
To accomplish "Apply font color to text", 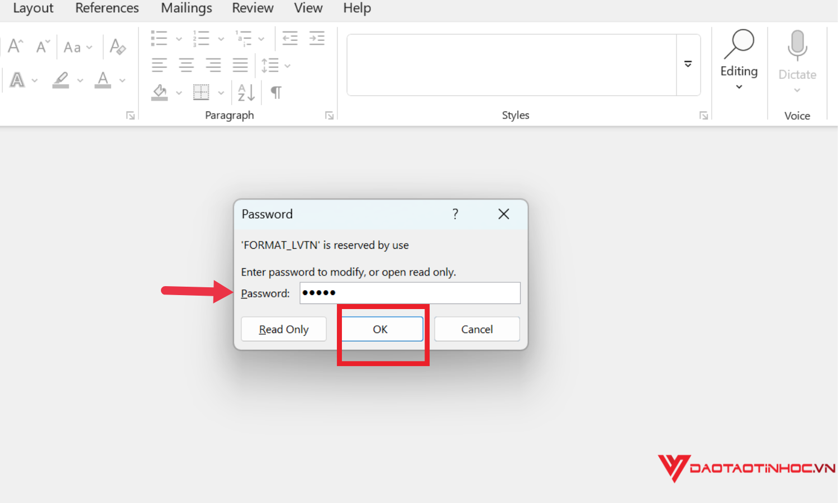I will 103,80.
